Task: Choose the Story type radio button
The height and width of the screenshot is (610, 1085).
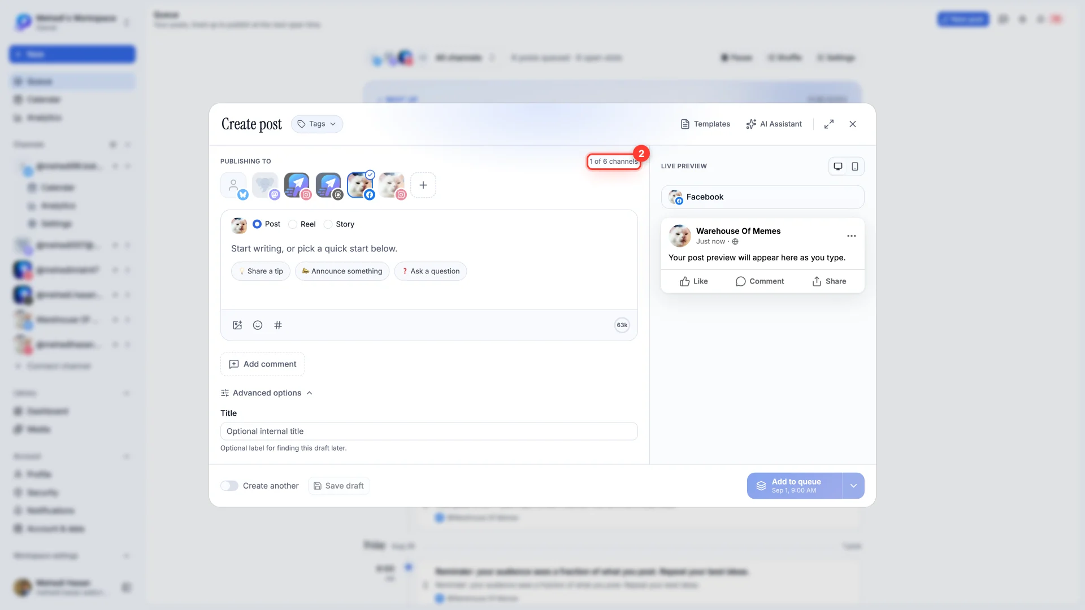Action: (328, 224)
